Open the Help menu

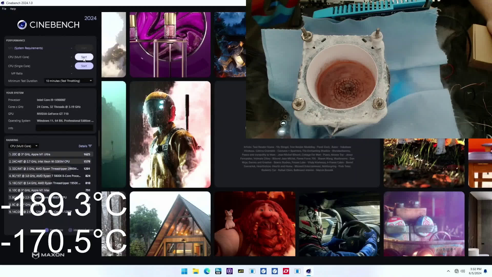pos(13,9)
